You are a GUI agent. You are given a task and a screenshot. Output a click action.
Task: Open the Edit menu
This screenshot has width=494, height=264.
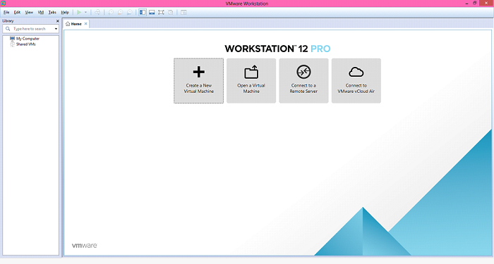[17, 12]
